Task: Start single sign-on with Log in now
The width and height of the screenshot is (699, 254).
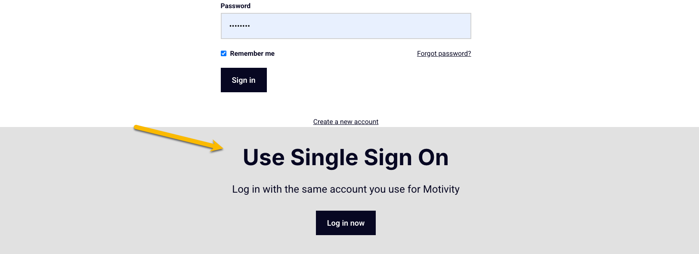Action: point(346,223)
